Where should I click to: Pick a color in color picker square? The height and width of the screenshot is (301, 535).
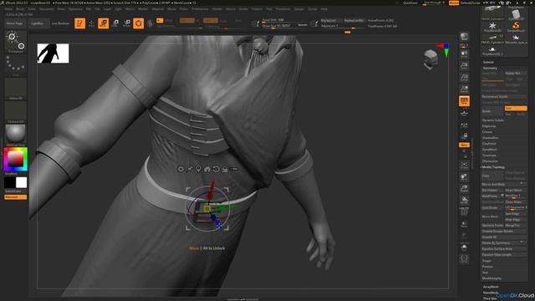[x=15, y=159]
